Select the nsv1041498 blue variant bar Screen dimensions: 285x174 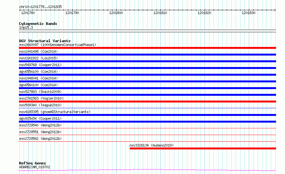(x=147, y=55)
